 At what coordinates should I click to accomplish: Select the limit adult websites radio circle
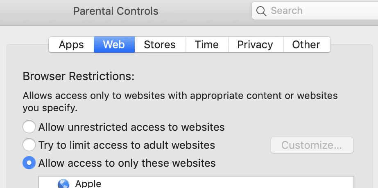tap(29, 145)
